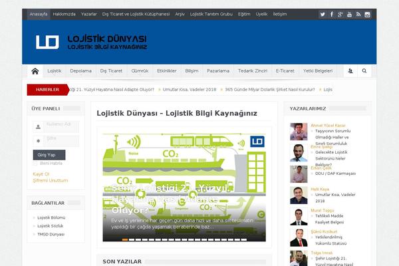
Task: Open article Yetkilendirilmiş Yükümlü Statüsü
Action: point(331,240)
